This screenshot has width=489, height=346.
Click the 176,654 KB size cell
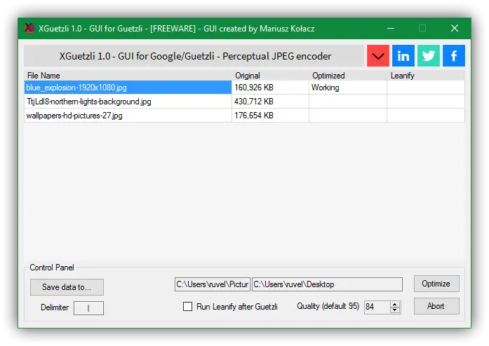click(x=270, y=116)
